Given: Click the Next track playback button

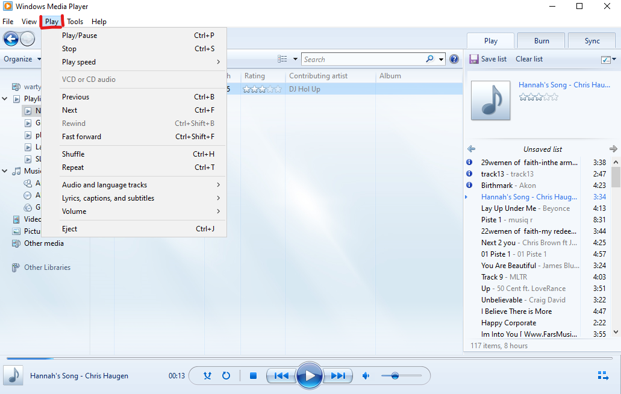Looking at the screenshot, I should pos(338,375).
